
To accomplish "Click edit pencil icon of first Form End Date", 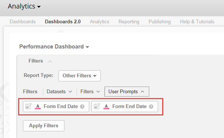I will pos(29,106).
